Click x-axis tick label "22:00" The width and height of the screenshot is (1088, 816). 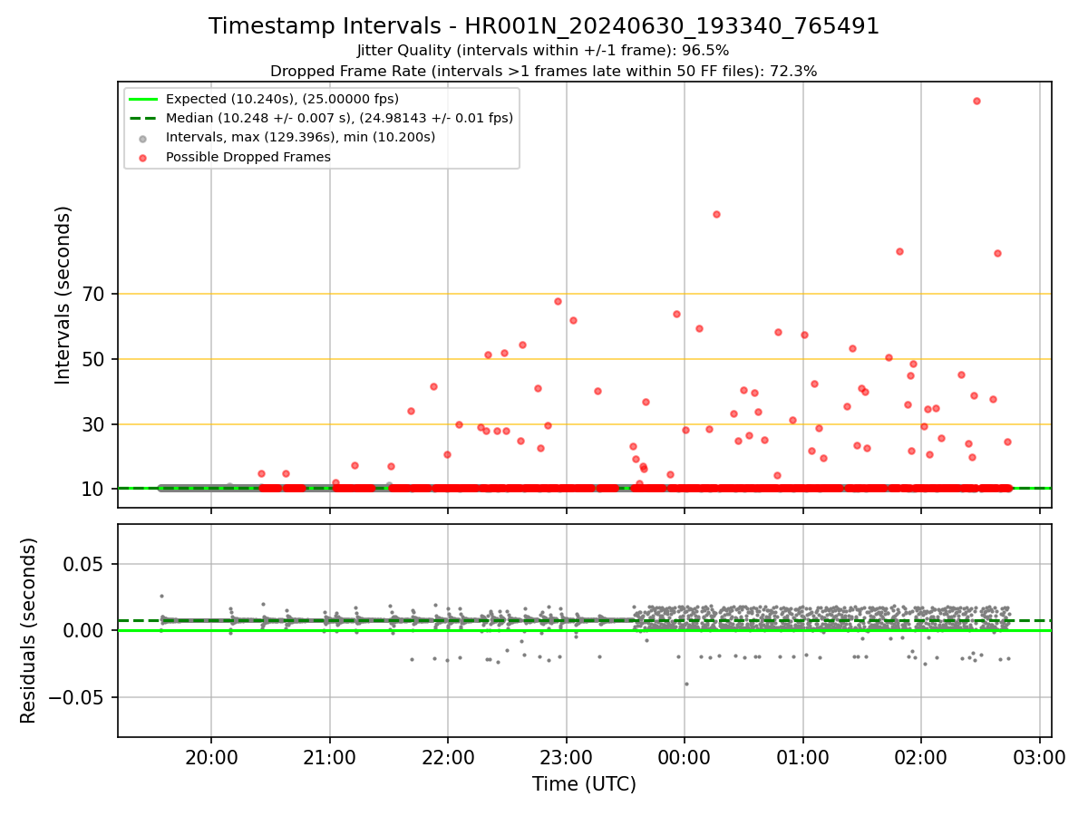[x=448, y=758]
